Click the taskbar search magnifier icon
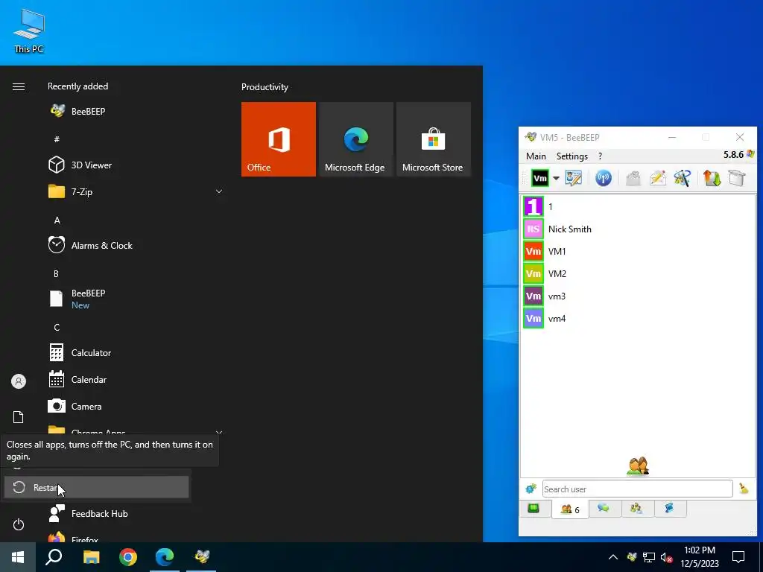 pyautogui.click(x=54, y=557)
